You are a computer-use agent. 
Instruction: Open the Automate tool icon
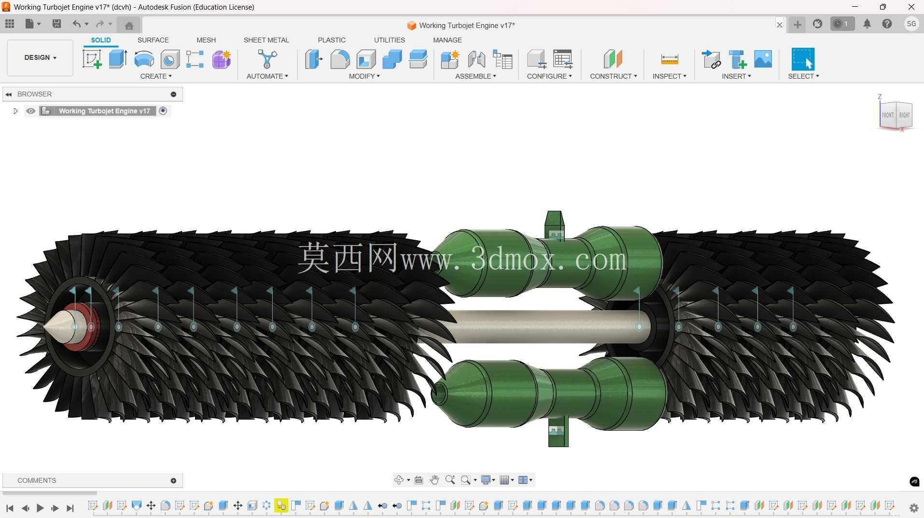[x=267, y=59]
